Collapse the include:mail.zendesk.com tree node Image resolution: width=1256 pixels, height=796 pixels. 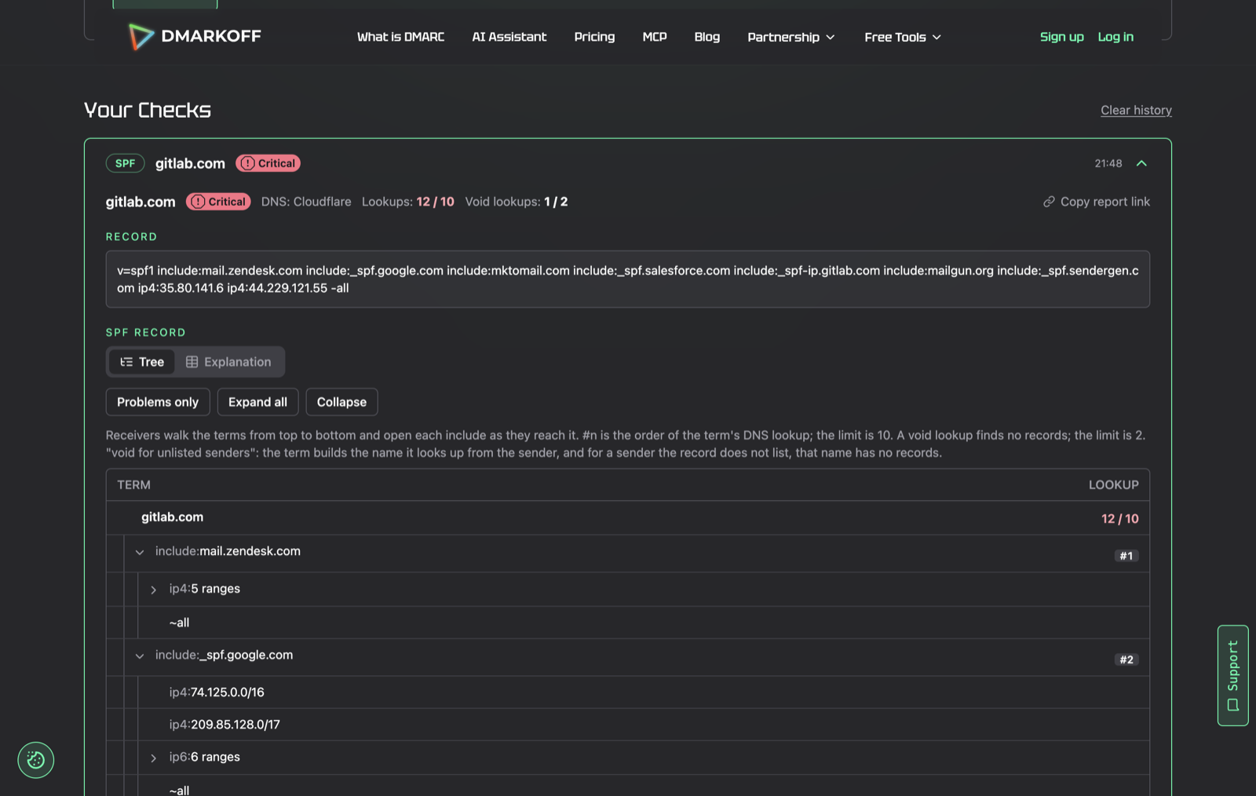click(x=140, y=552)
